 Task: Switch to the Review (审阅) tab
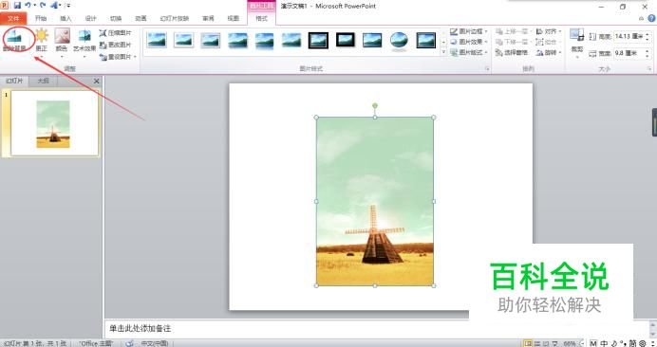coord(208,18)
